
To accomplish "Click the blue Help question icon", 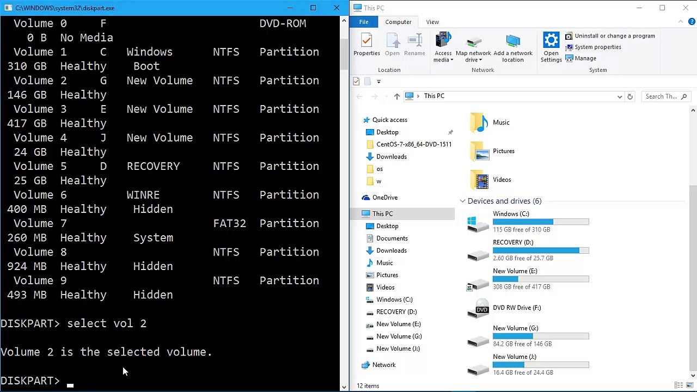I will click(x=692, y=22).
